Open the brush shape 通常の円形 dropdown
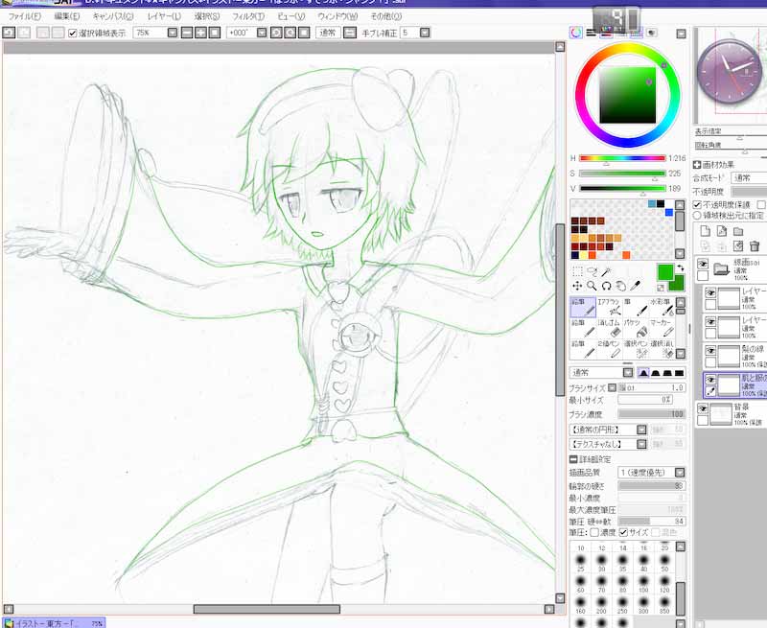 click(x=641, y=430)
